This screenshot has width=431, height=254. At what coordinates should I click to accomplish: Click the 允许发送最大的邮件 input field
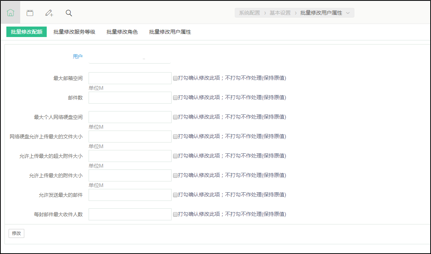coord(130,195)
